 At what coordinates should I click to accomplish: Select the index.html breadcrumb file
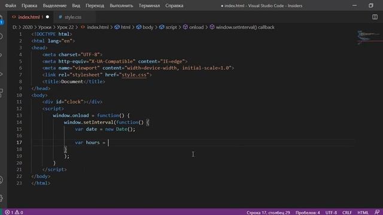[x=98, y=27]
